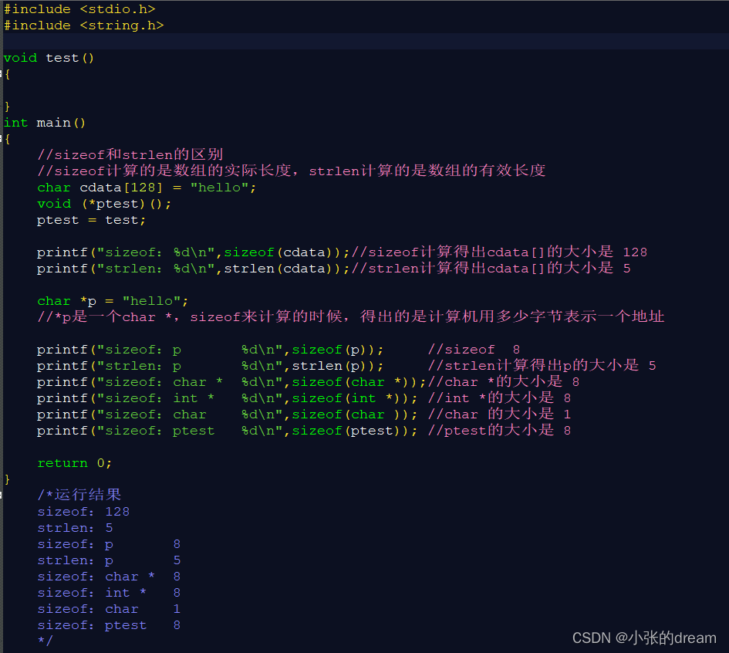Viewport: 729px width, 653px height.
Task: Click the printf line with sizeof(p)
Action: point(278,350)
